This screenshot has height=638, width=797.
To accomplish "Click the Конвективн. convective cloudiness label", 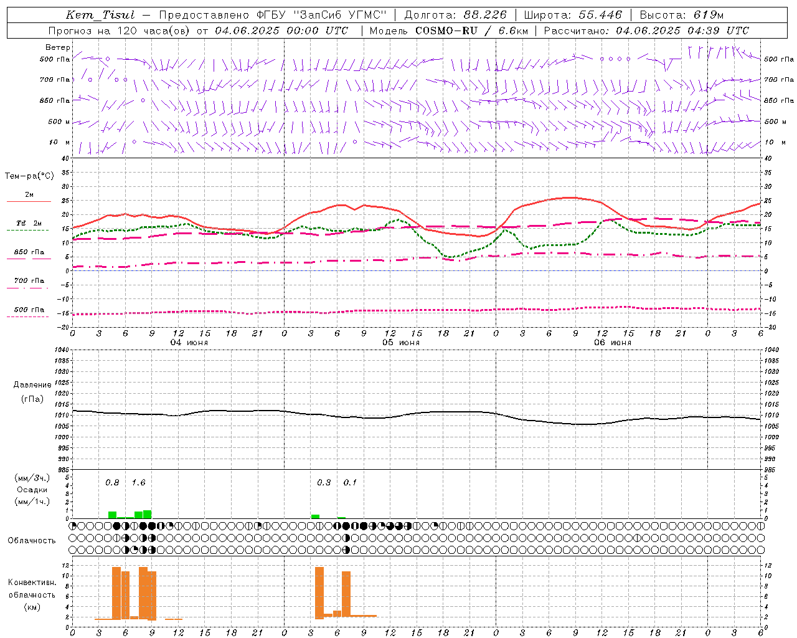I will [32, 583].
